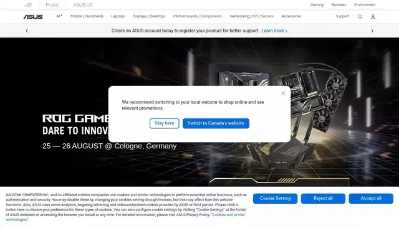Image resolution: width=399 pixels, height=228 pixels.
Task: Click Accept all cookies
Action: pyautogui.click(x=371, y=199)
